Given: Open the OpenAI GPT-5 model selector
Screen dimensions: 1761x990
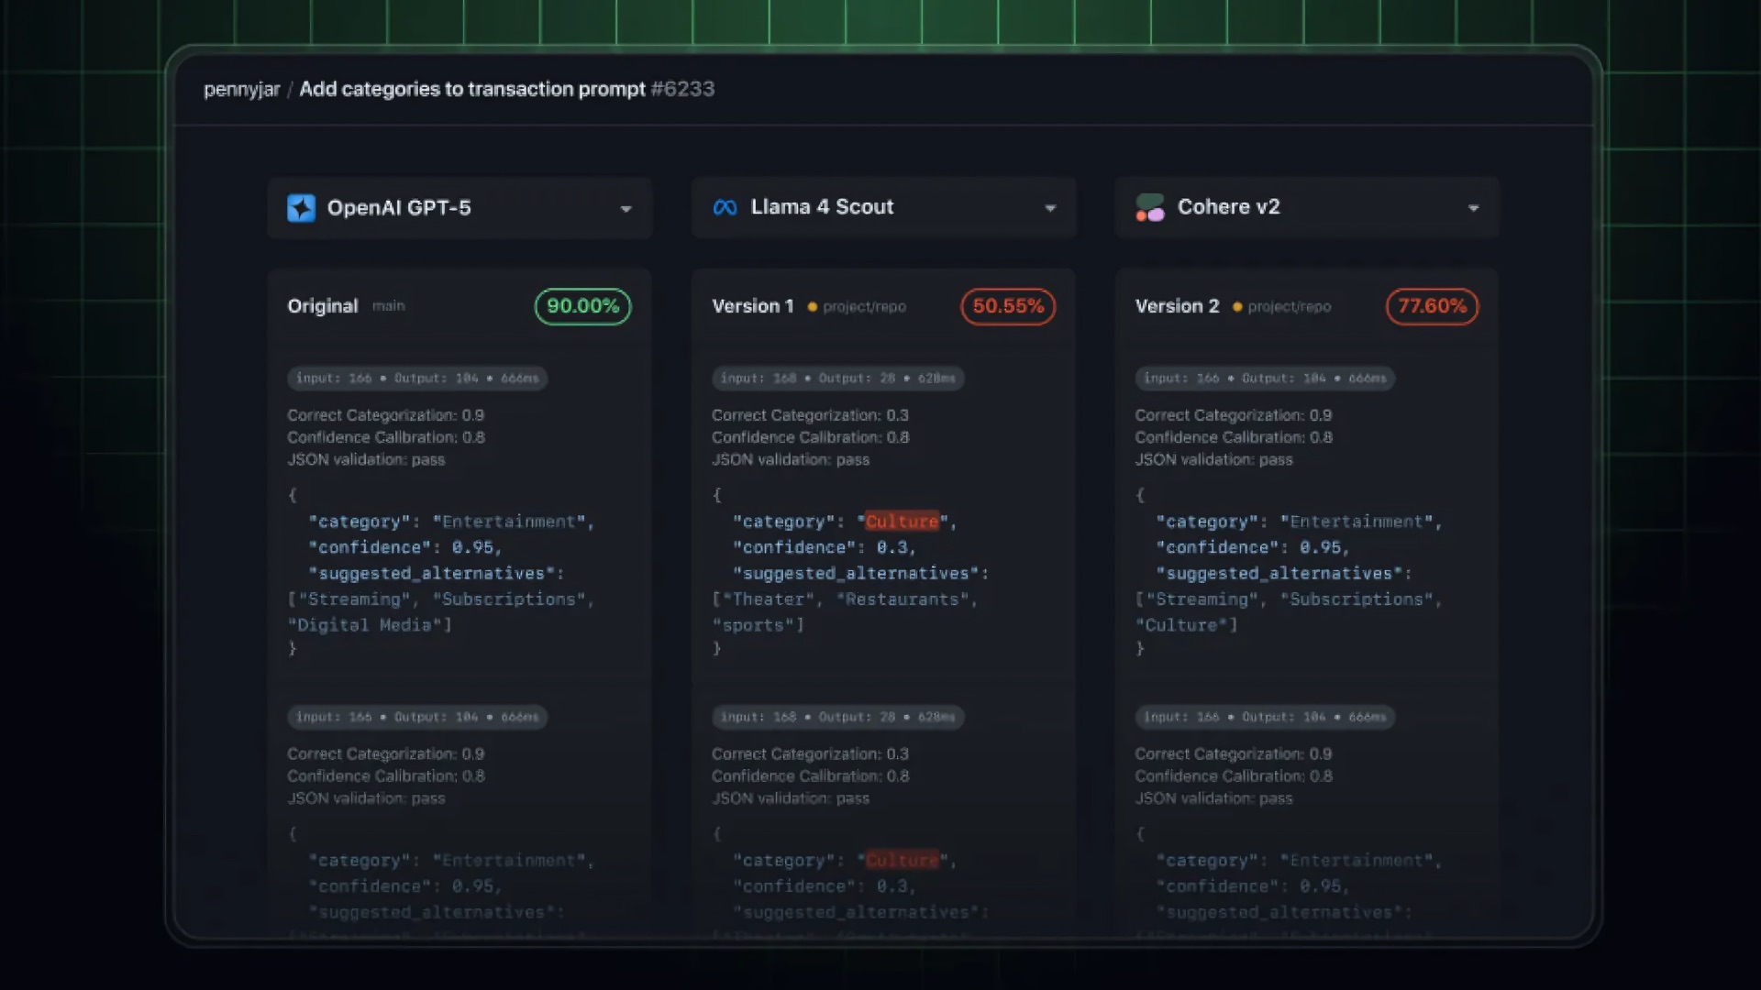Looking at the screenshot, I should tap(626, 209).
